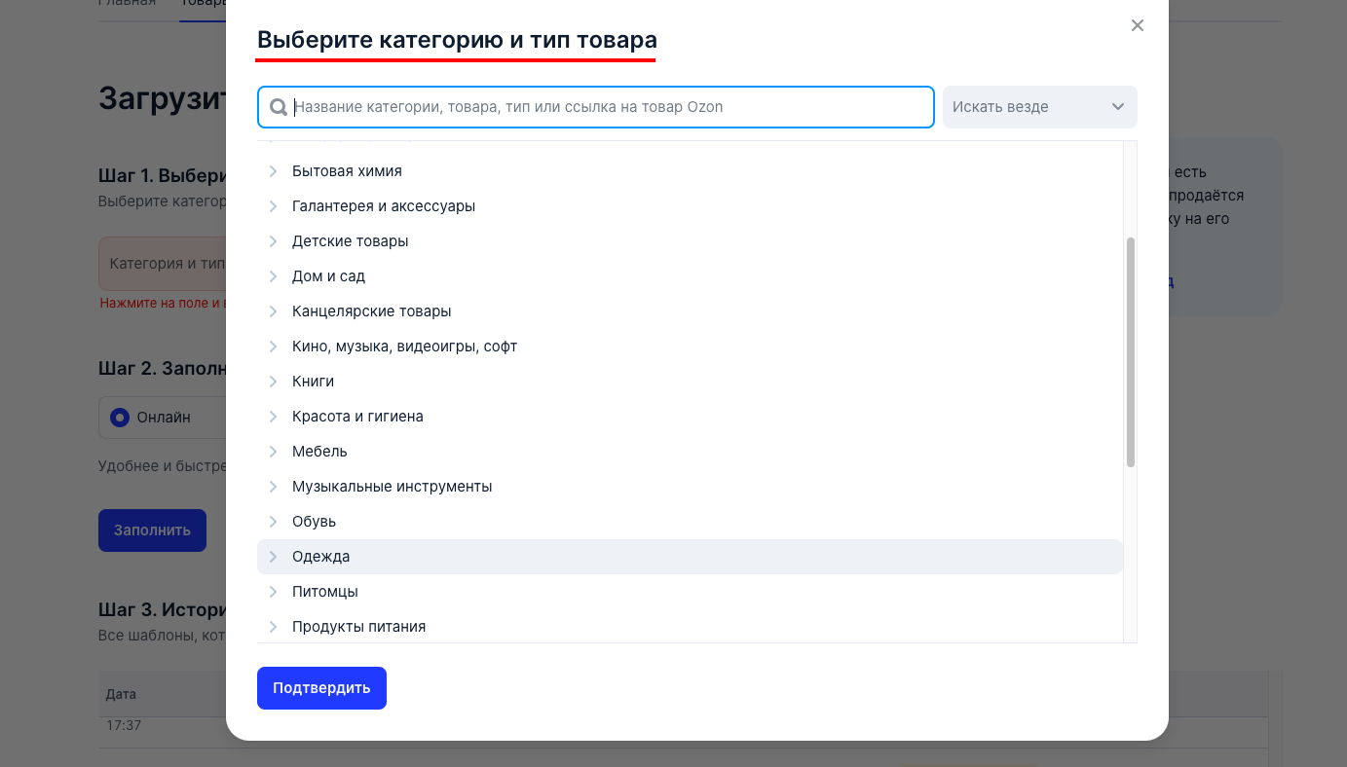This screenshot has width=1347, height=767.
Task: Expand the 'Музыкальные инструменты' chevron
Action: (x=274, y=487)
